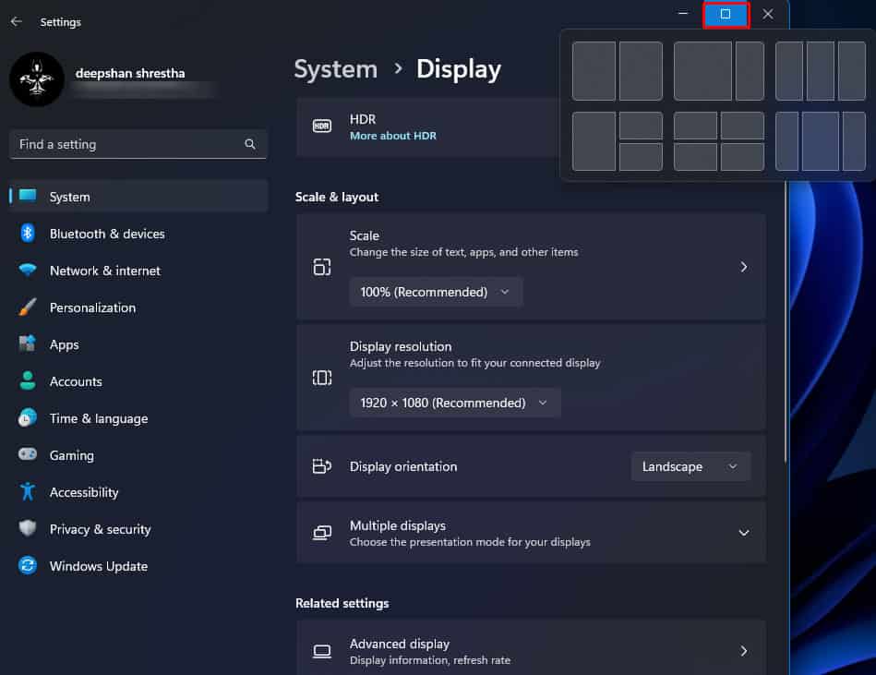
Task: Click the highlighted maximize button
Action: click(x=726, y=14)
